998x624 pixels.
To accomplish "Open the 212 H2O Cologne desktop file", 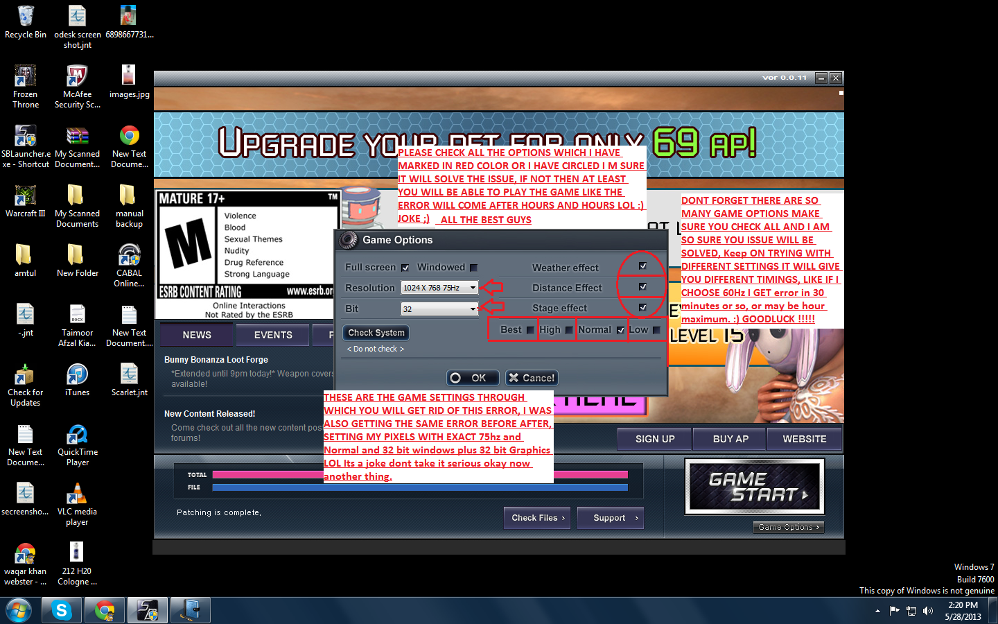I will tap(78, 564).
